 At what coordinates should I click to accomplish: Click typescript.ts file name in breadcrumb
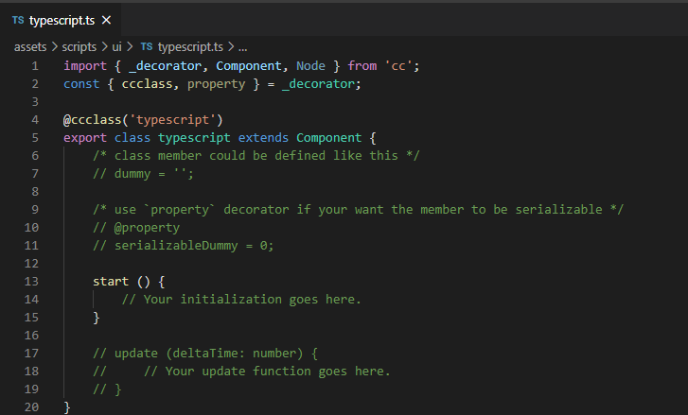click(x=190, y=46)
